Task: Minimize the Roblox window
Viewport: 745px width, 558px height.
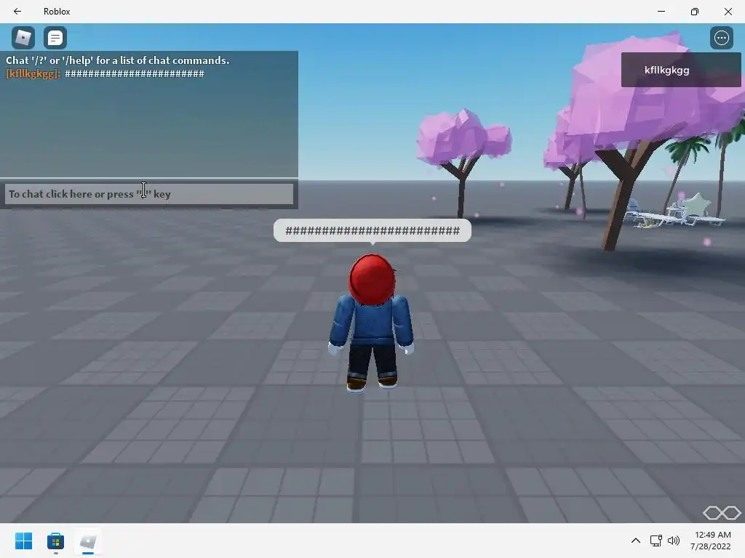Action: 661,12
